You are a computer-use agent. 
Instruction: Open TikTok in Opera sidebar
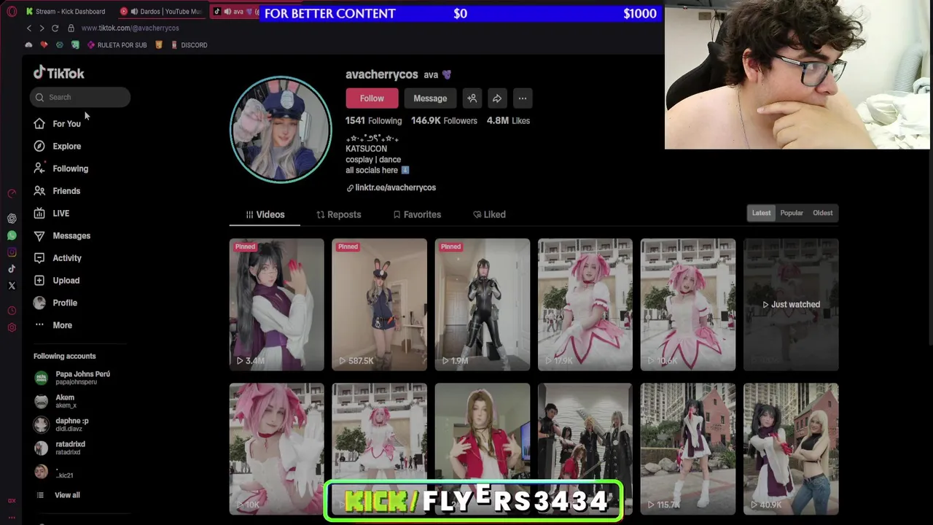pyautogui.click(x=12, y=269)
